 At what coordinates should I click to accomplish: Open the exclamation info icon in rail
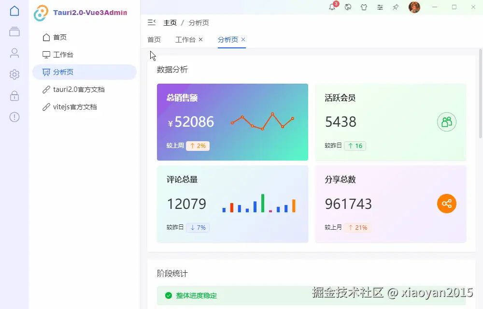pyautogui.click(x=14, y=117)
